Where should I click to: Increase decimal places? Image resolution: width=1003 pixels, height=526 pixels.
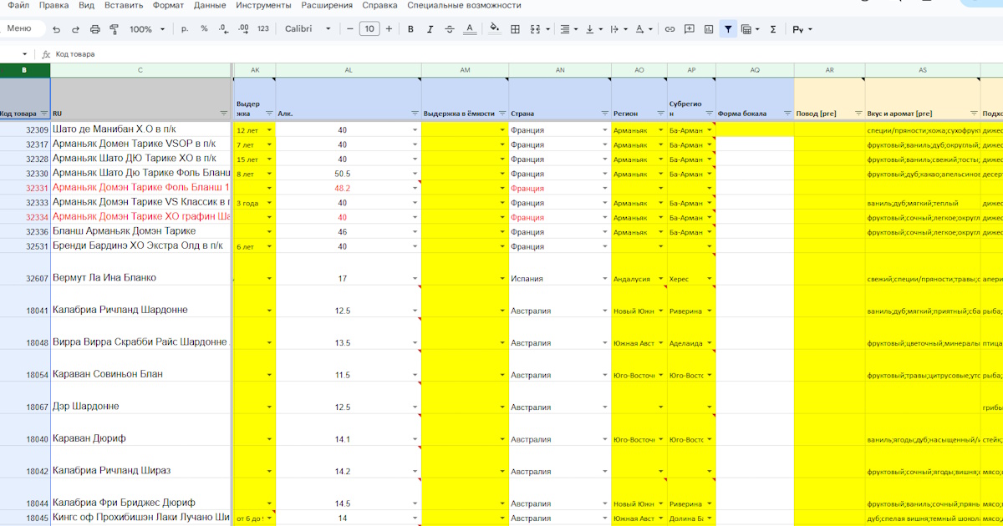(x=243, y=29)
